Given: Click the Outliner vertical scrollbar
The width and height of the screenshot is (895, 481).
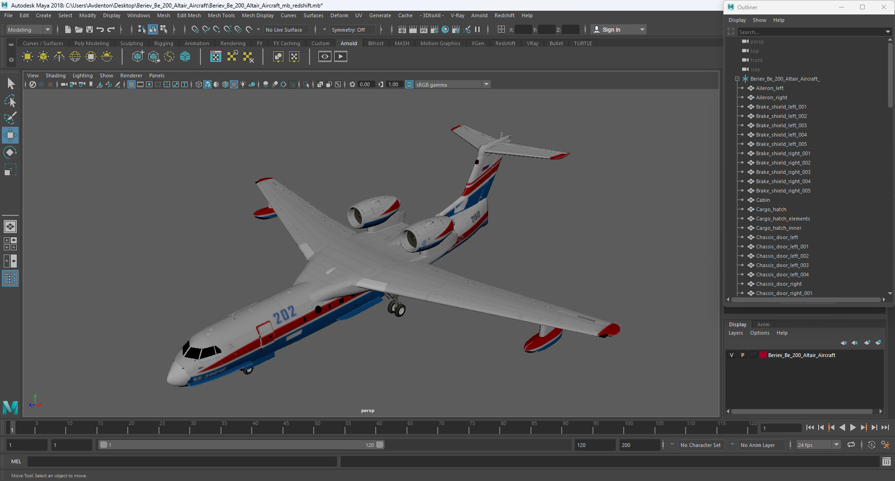Looking at the screenshot, I should [890, 75].
